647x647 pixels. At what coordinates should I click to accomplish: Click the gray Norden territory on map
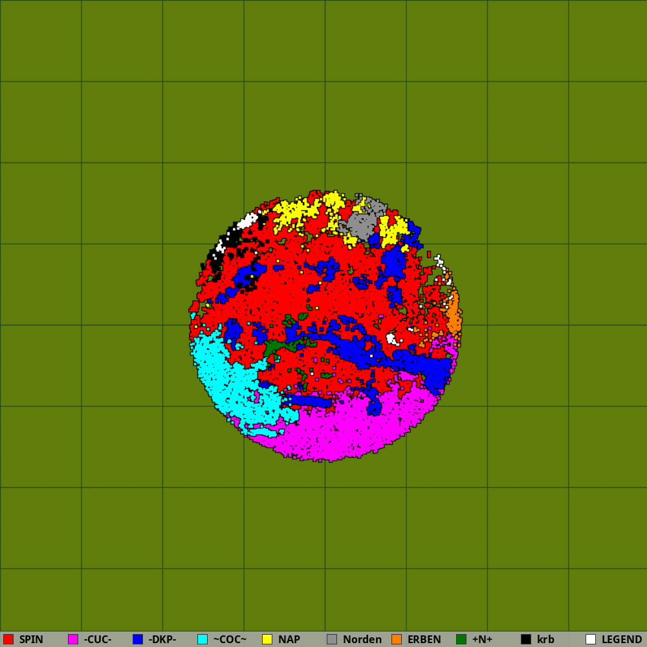[363, 221]
